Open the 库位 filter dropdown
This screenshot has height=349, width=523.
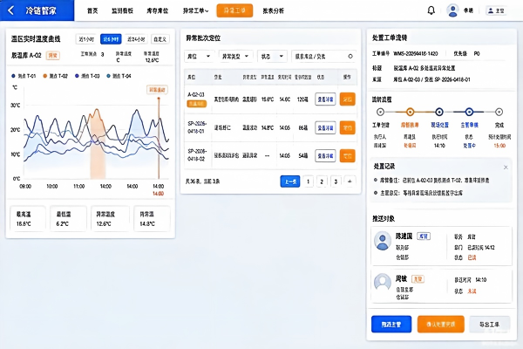[199, 57]
